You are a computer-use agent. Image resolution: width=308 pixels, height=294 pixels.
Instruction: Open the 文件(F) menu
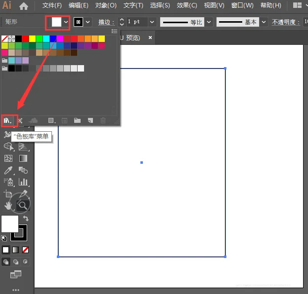tap(52, 5)
